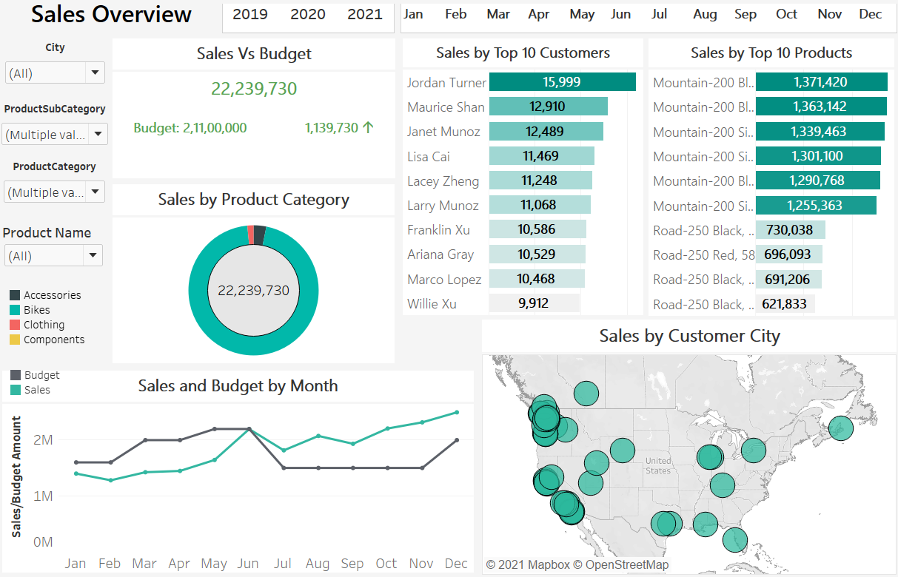Click the February Sales line data point

click(110, 480)
